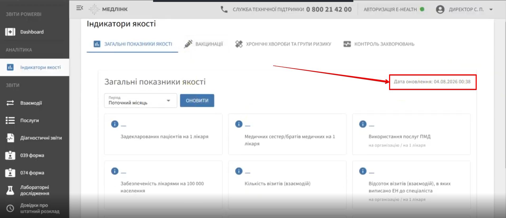Image resolution: width=506 pixels, height=218 pixels.
Task: Click the Авторизація E-Health label
Action: click(x=390, y=9)
